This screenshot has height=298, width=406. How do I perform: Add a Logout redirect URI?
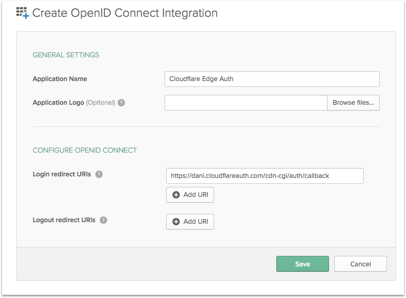coord(190,222)
